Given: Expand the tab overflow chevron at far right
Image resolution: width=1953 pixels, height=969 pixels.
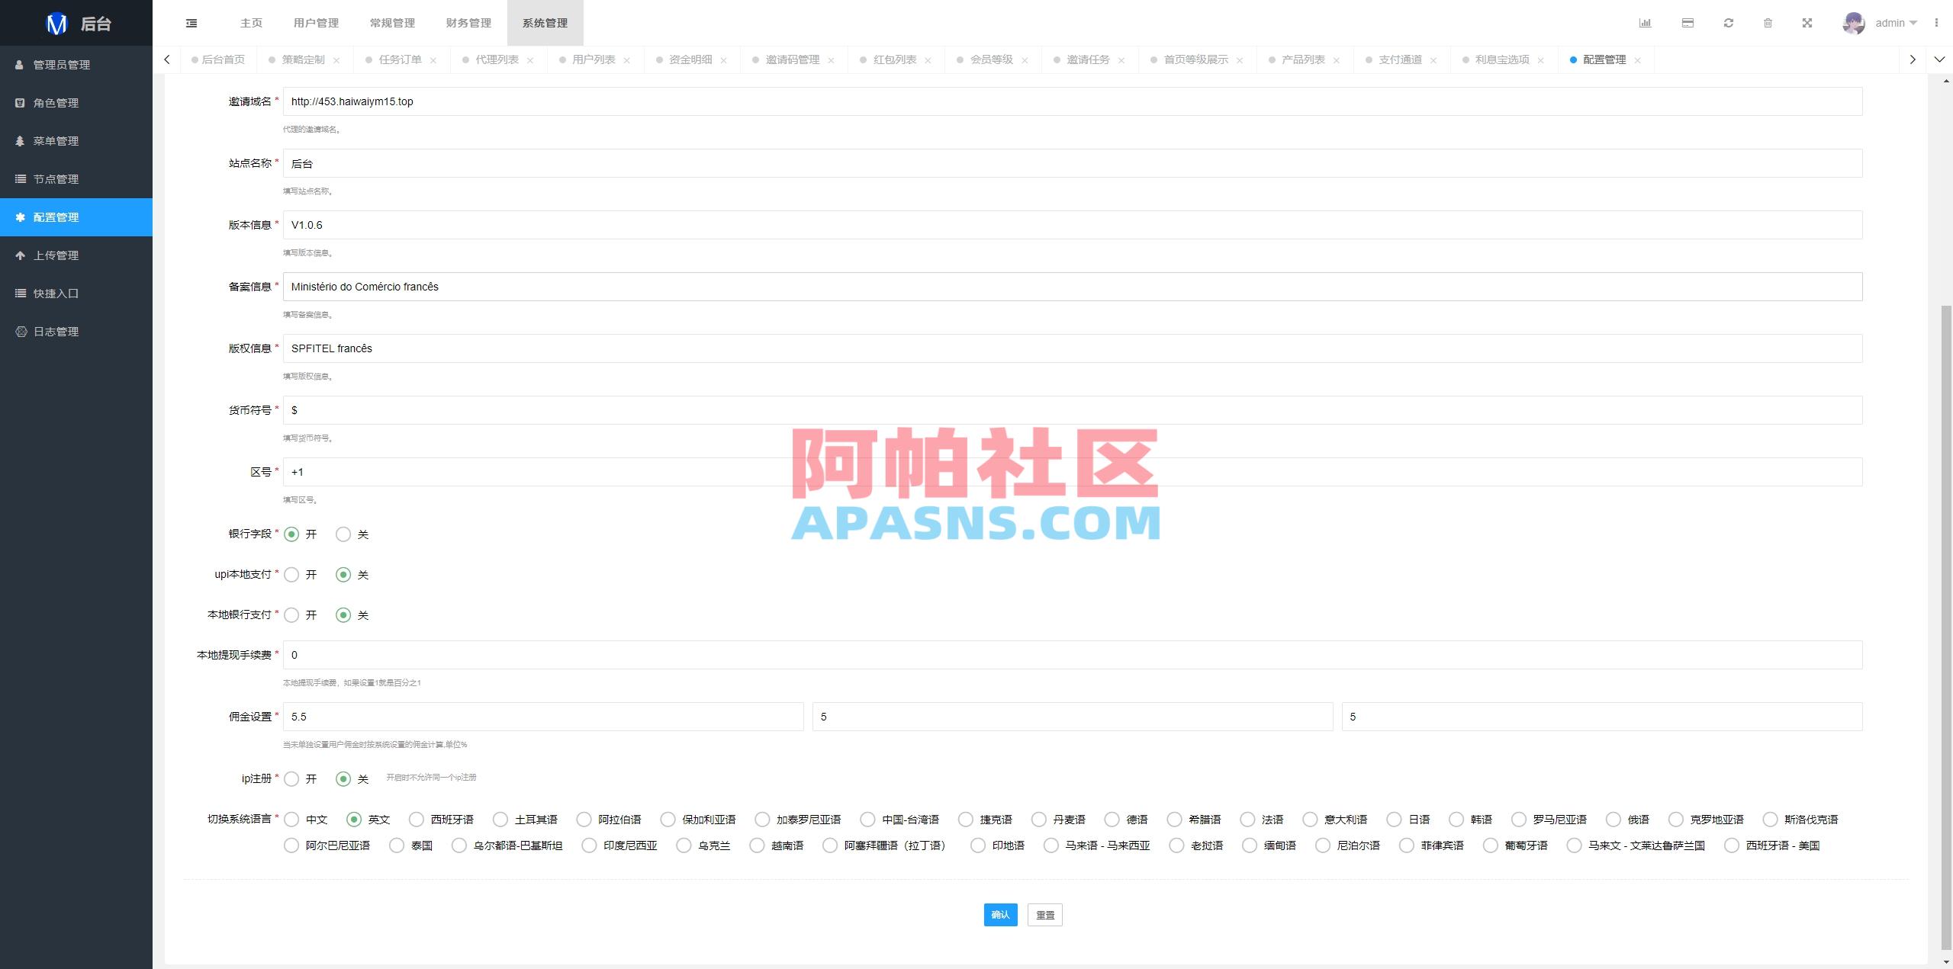Looking at the screenshot, I should tap(1940, 59).
